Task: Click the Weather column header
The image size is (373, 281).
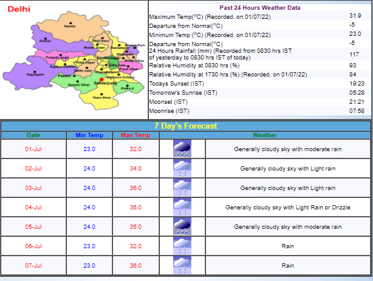Action: 264,135
